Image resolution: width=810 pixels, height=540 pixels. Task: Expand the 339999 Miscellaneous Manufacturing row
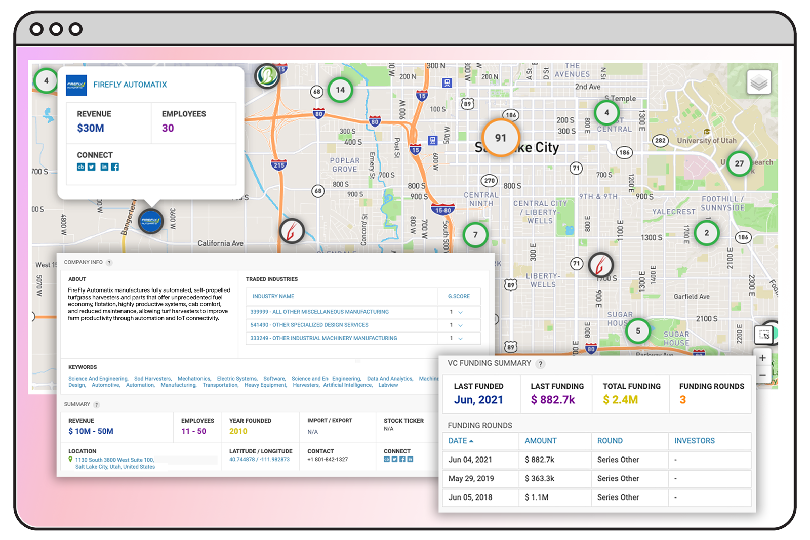tap(460, 312)
